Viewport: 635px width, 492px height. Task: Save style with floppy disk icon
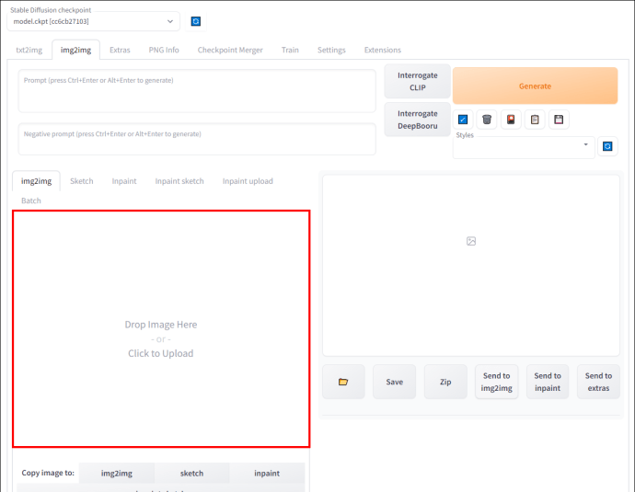click(x=559, y=120)
